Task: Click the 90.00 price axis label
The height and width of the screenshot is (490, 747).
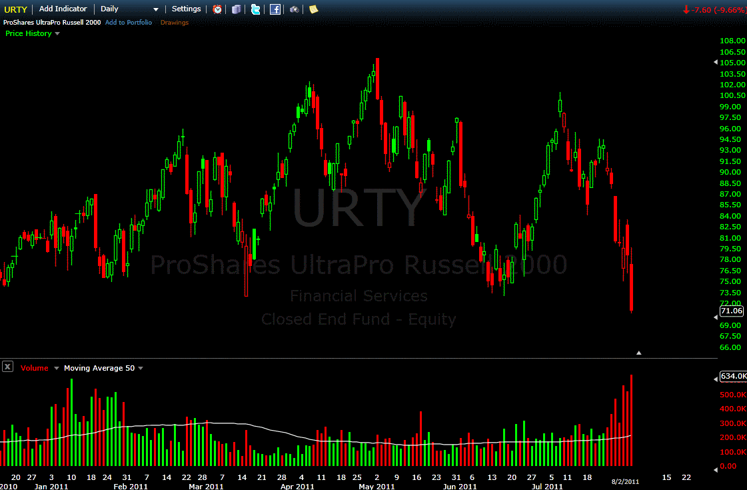Action: point(730,172)
